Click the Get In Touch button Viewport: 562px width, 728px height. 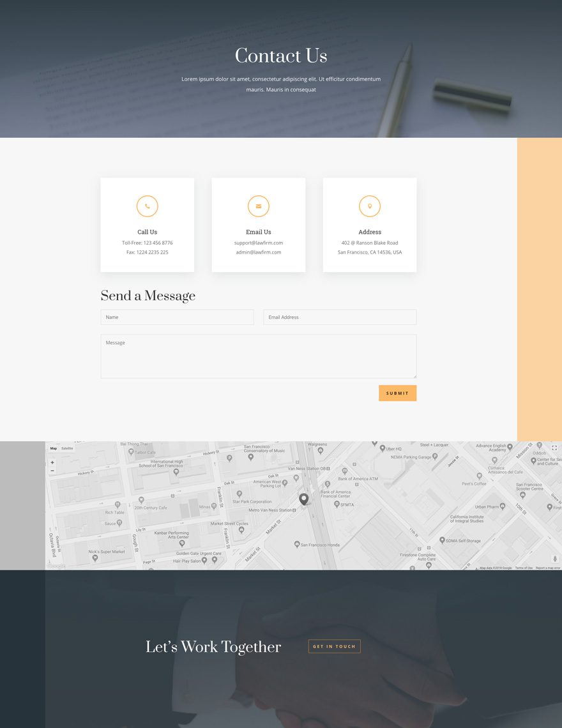334,646
